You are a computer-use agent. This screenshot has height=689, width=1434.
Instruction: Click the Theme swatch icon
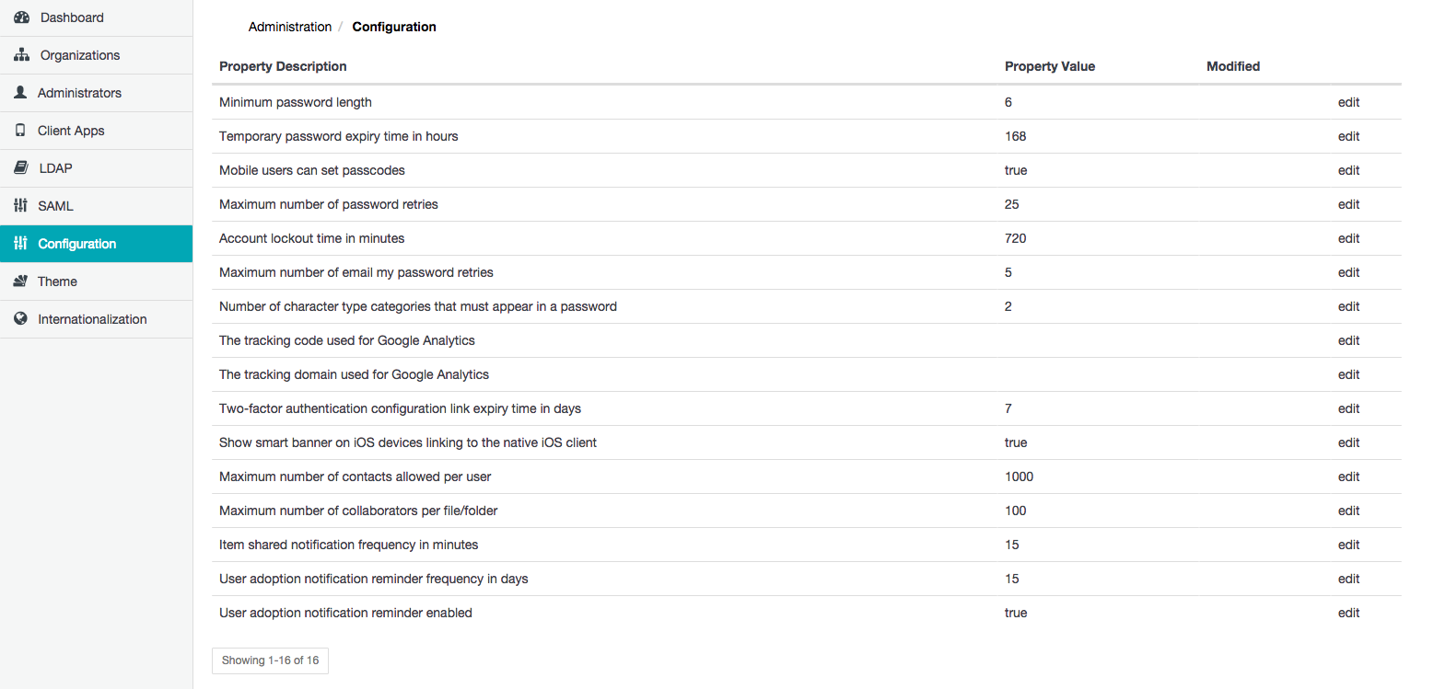click(20, 281)
